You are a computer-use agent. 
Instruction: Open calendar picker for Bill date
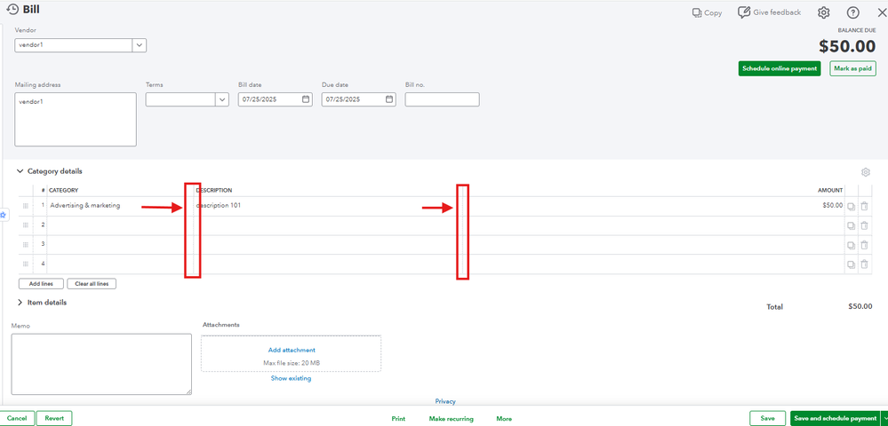tap(306, 99)
